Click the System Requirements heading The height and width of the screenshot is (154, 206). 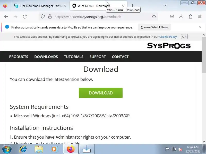(x=39, y=107)
